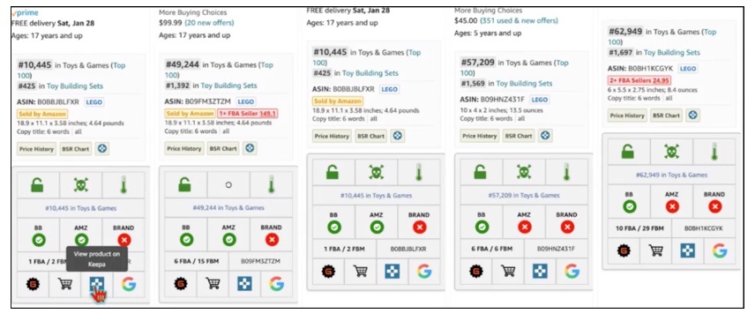Open Keepa icon in ASIN B09FM3ZTZM panel
Viewport: 755px width, 321px height.
244,284
